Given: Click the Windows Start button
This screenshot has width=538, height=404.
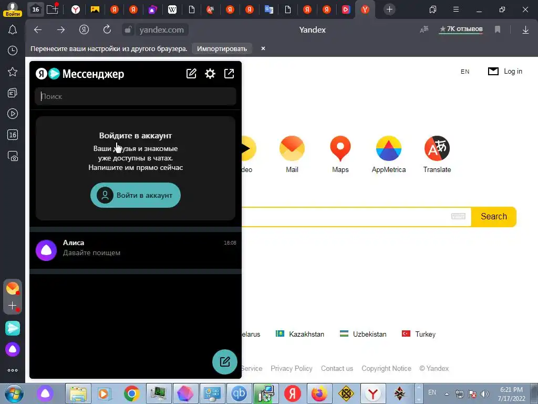Looking at the screenshot, I should tap(14, 393).
